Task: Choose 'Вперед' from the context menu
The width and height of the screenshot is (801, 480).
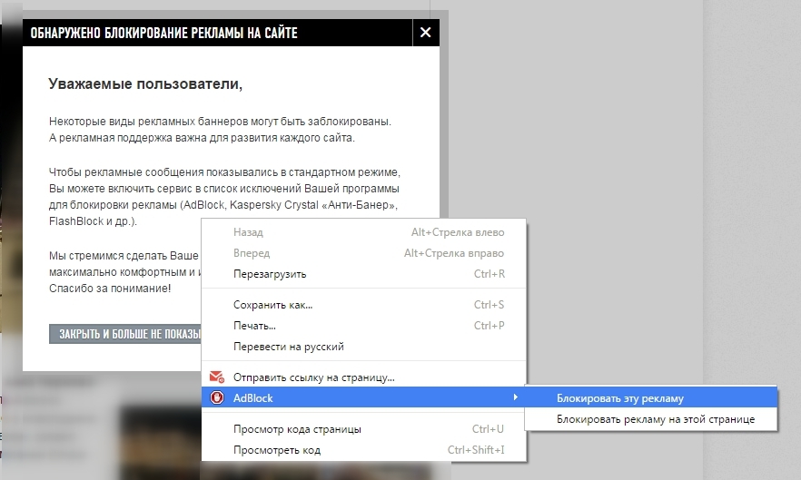Action: coord(252,253)
